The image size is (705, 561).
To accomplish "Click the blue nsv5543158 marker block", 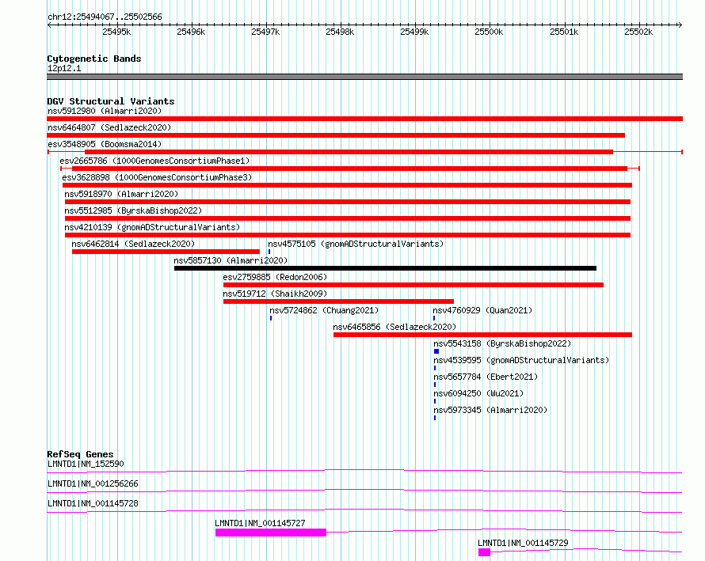I will (436, 351).
